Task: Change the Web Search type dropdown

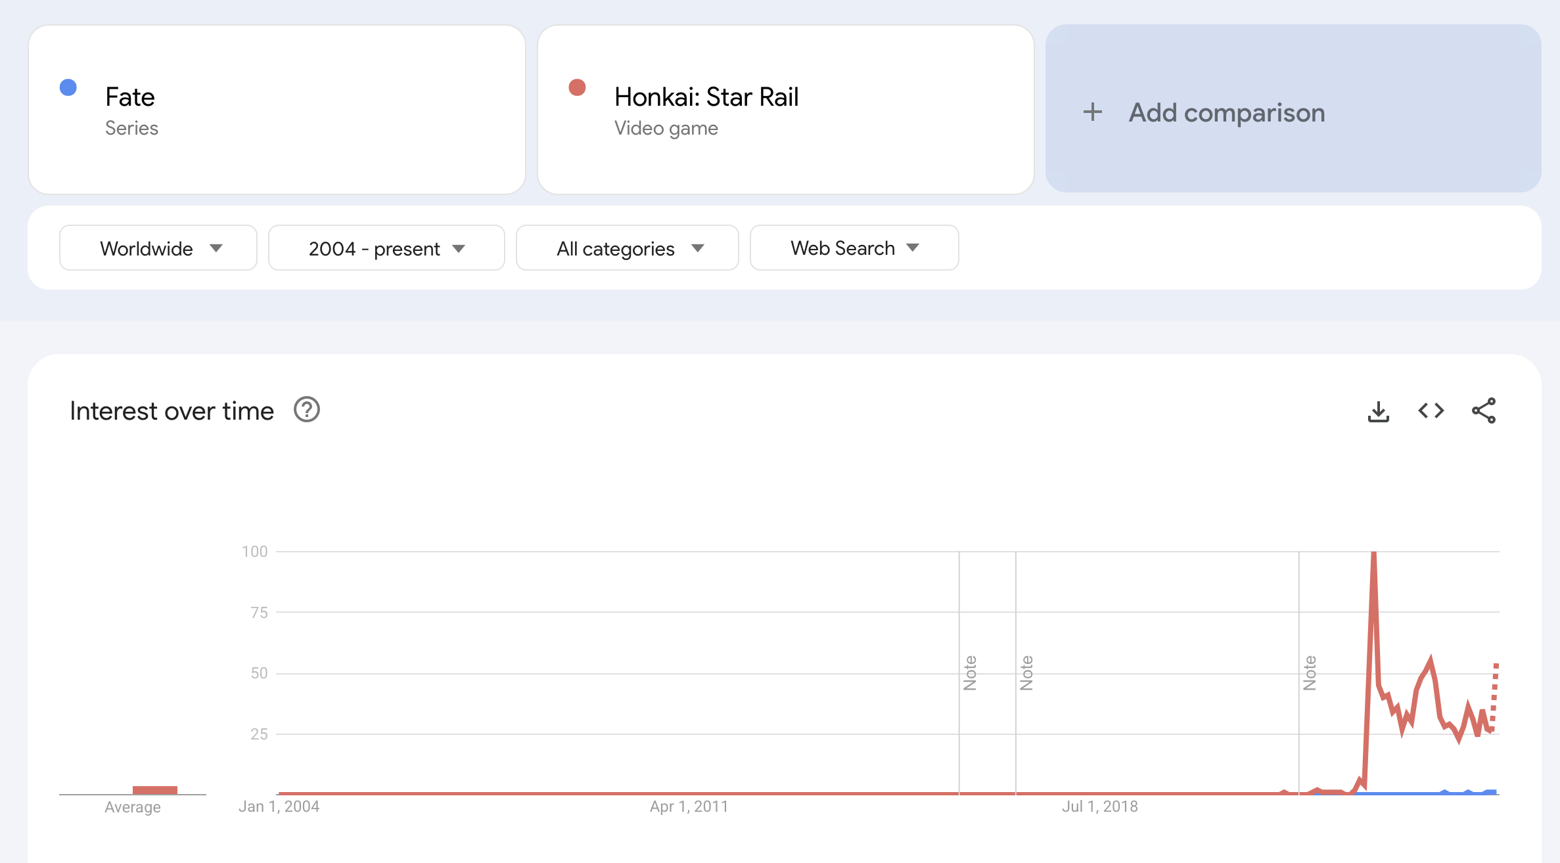Action: pos(854,248)
